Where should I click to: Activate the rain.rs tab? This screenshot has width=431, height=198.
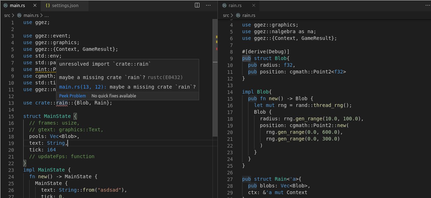tap(235, 6)
